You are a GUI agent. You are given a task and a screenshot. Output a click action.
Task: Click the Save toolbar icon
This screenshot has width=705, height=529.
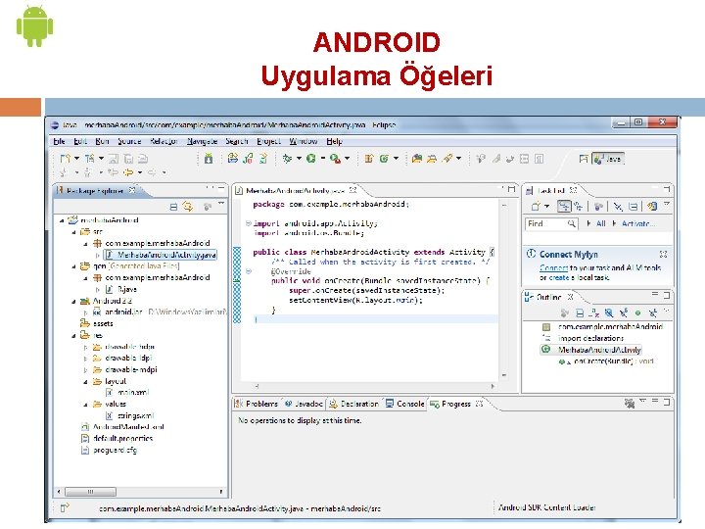tap(114, 159)
